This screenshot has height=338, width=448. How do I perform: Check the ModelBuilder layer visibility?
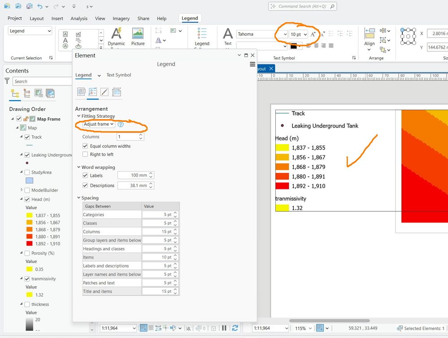click(27, 190)
